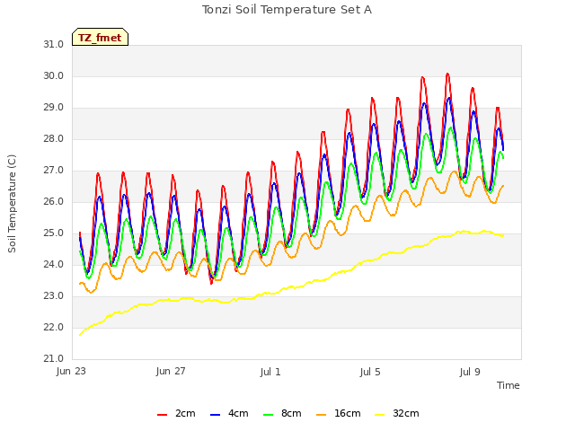This screenshot has width=575, height=431.
Task: Click the chart title Tonzi Soil Temperature Set A
Action: pyautogui.click(x=287, y=10)
